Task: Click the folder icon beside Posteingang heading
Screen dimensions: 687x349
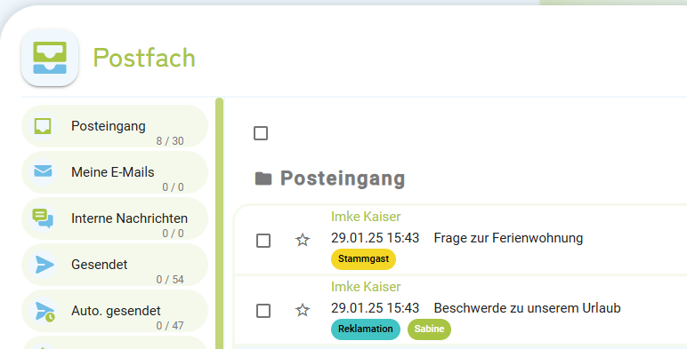Action: tap(263, 178)
